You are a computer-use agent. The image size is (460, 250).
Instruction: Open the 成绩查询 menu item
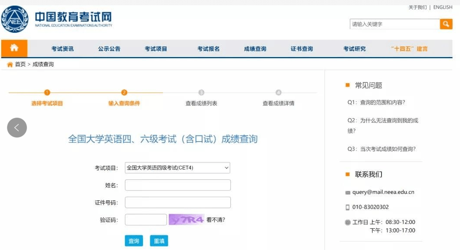click(x=255, y=49)
